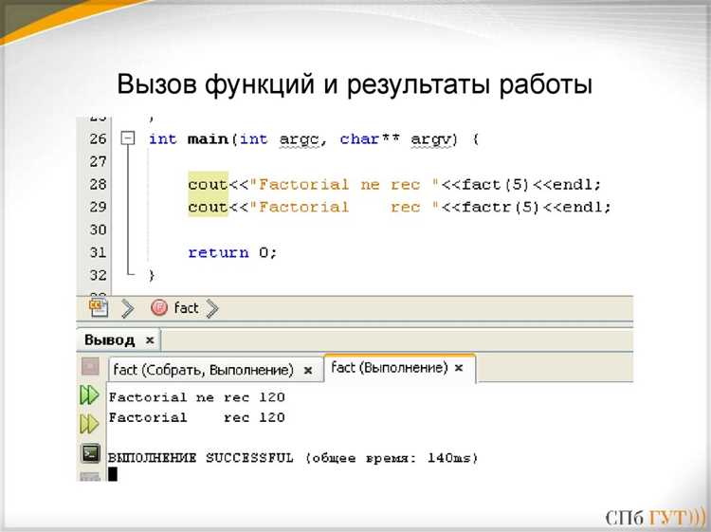The width and height of the screenshot is (711, 532).
Task: Click the argc parameter in main
Action: tap(299, 139)
